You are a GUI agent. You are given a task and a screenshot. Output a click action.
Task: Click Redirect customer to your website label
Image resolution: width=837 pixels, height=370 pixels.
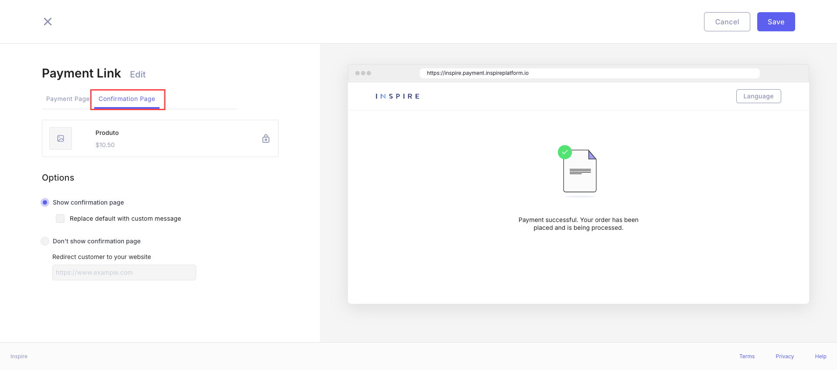[x=102, y=257]
